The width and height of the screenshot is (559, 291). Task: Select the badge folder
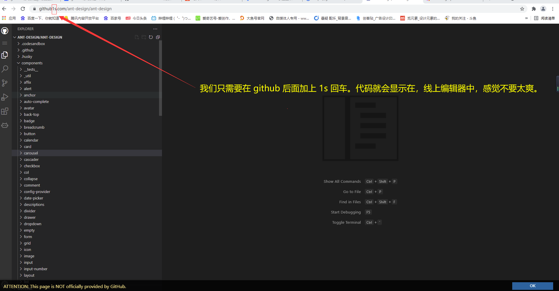point(87,121)
